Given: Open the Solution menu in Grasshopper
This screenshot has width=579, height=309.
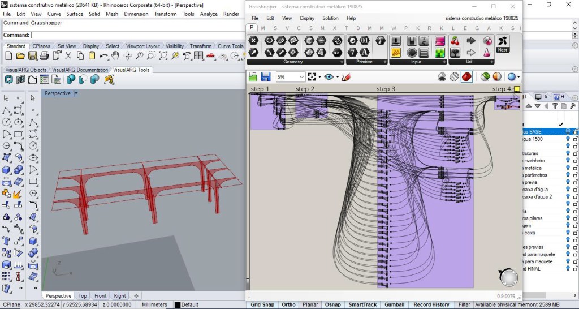Looking at the screenshot, I should (330, 18).
